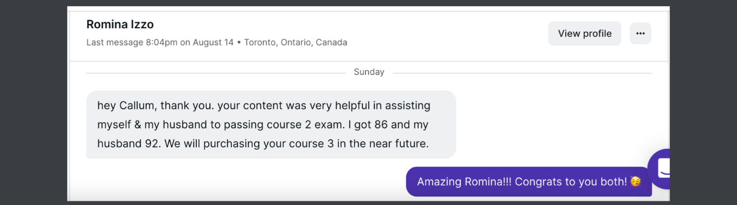Click the Last message 8:04pm timestamp
Viewport: 737px width, 205px height.
[x=160, y=42]
